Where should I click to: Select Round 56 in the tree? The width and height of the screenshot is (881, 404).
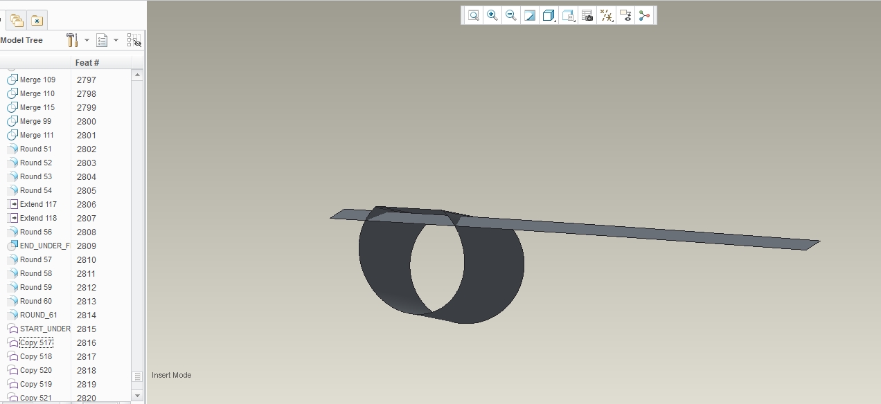(x=36, y=232)
